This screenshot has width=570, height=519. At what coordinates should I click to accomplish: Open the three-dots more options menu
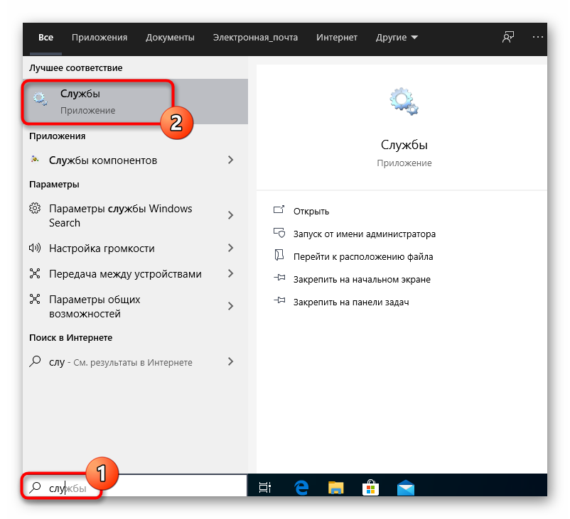pyautogui.click(x=537, y=38)
